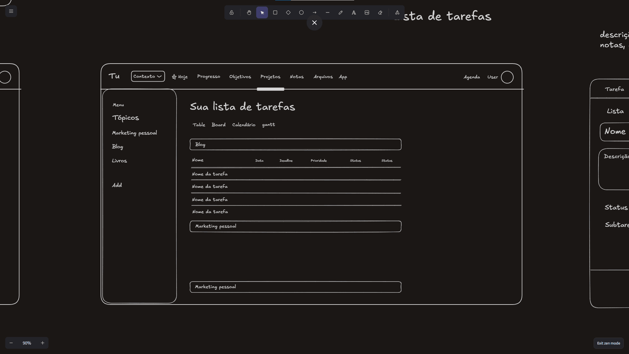Select the Hoje nav item
629x354 pixels.
click(x=180, y=77)
